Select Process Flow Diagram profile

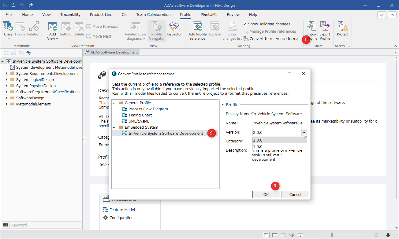[148, 109]
